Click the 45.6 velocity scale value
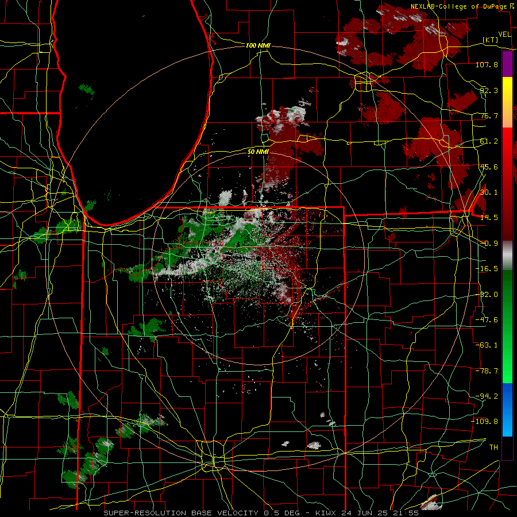The height and width of the screenshot is (517, 517). [x=489, y=167]
